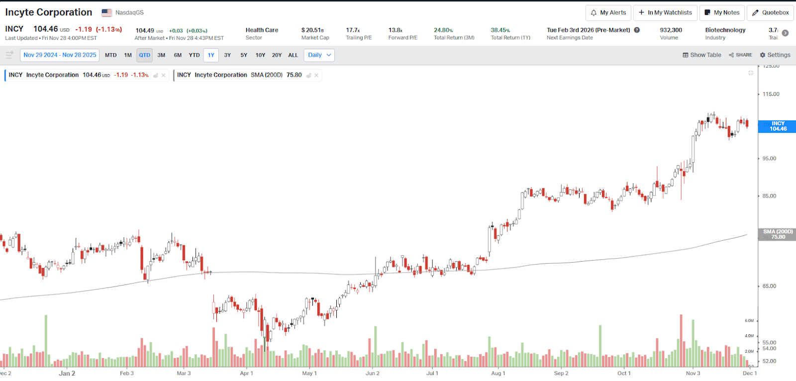Click the After Market price 104.49
Viewport: 796px width, 381px height.
click(145, 31)
